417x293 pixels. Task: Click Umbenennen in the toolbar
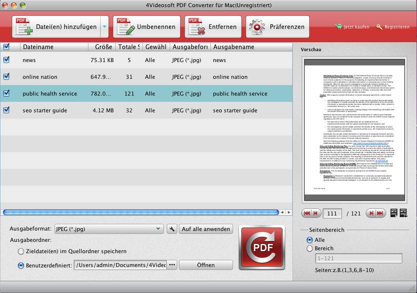tap(147, 27)
